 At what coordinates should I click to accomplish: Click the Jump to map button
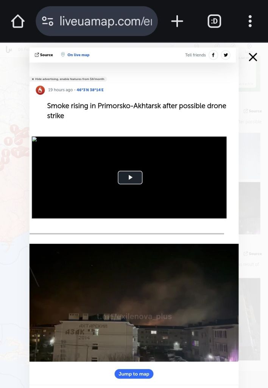(x=134, y=374)
